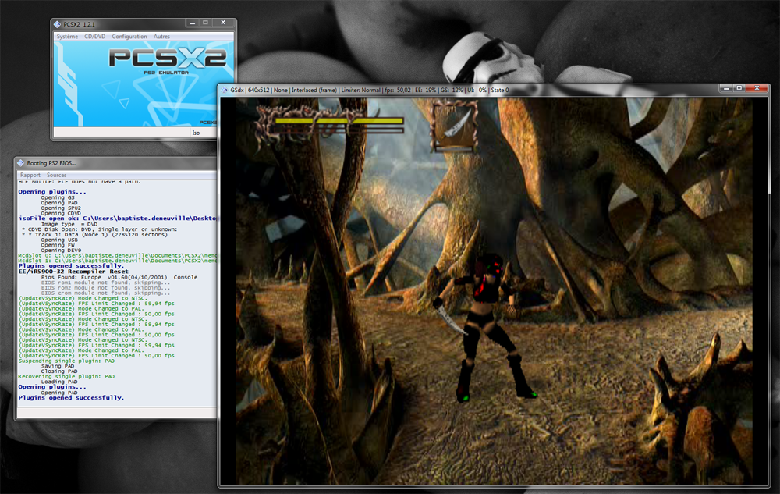Click the "EE/iR5900-32 Recompiler Reset" line
The image size is (780, 494).
pos(73,271)
